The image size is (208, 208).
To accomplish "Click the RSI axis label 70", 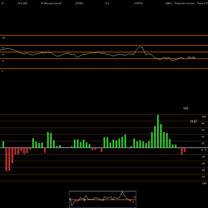I will 3,48.
